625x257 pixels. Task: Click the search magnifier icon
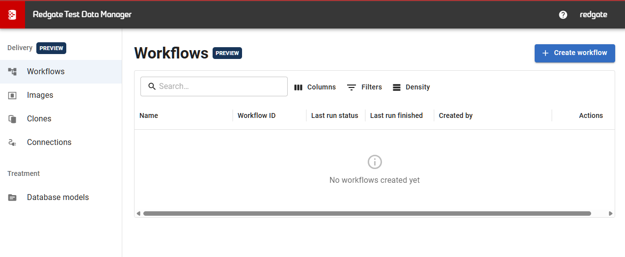152,86
